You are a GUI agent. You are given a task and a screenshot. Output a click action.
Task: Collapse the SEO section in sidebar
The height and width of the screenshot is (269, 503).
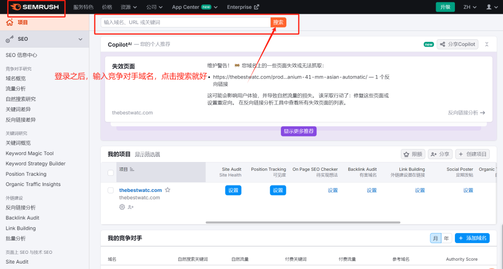[x=81, y=39]
